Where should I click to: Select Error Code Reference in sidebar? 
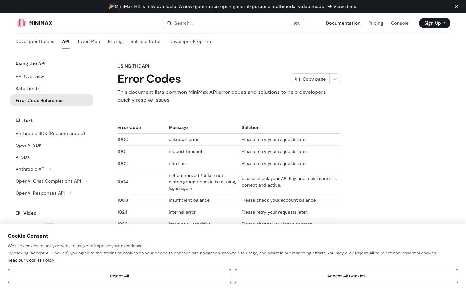52,100
